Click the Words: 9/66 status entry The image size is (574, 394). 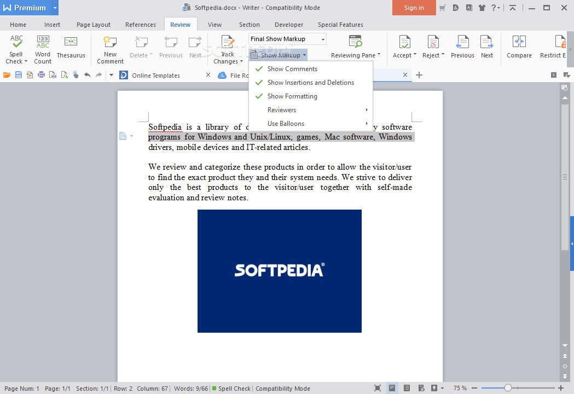tap(191, 389)
